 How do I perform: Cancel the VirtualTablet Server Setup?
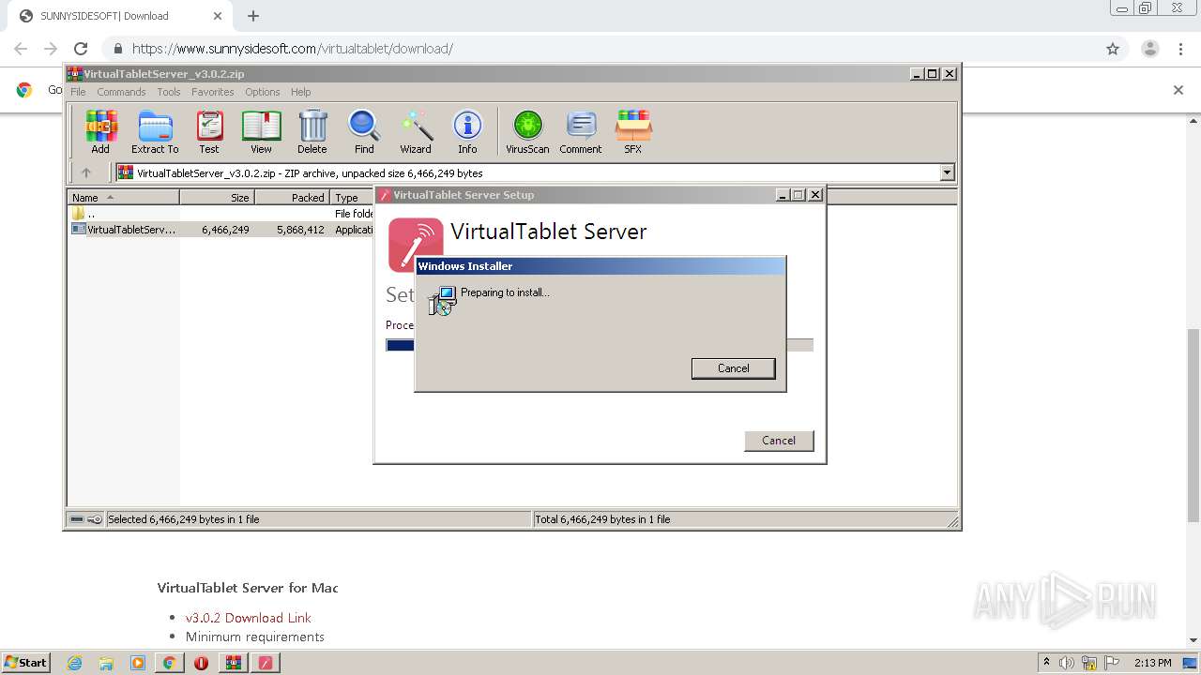[x=779, y=441]
